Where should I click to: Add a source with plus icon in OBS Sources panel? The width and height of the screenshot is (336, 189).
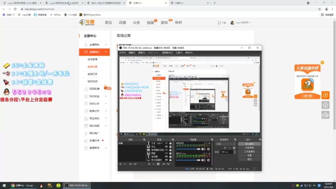[x=149, y=164]
